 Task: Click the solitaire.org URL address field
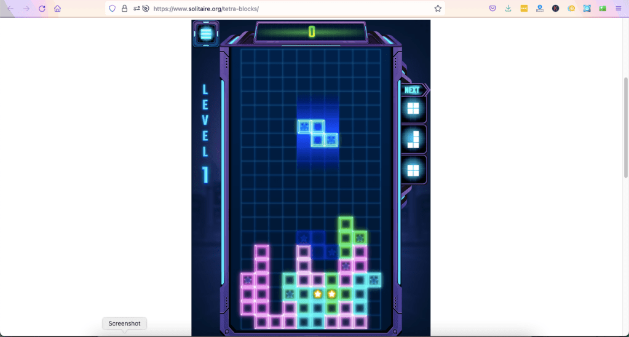[x=277, y=9]
